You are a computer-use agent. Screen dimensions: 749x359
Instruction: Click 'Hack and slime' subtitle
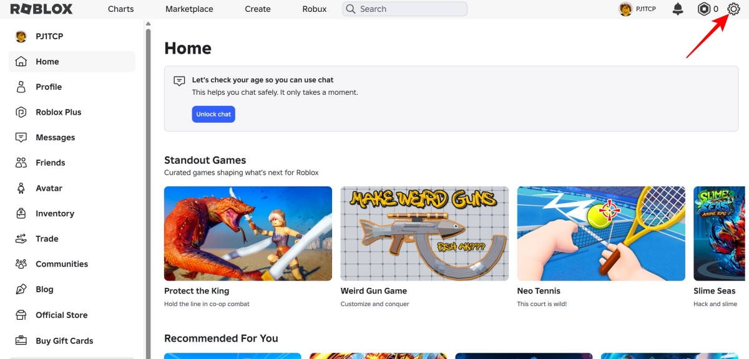(715, 304)
